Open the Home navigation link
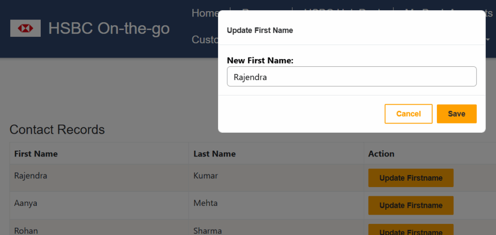The image size is (496, 235). (205, 13)
